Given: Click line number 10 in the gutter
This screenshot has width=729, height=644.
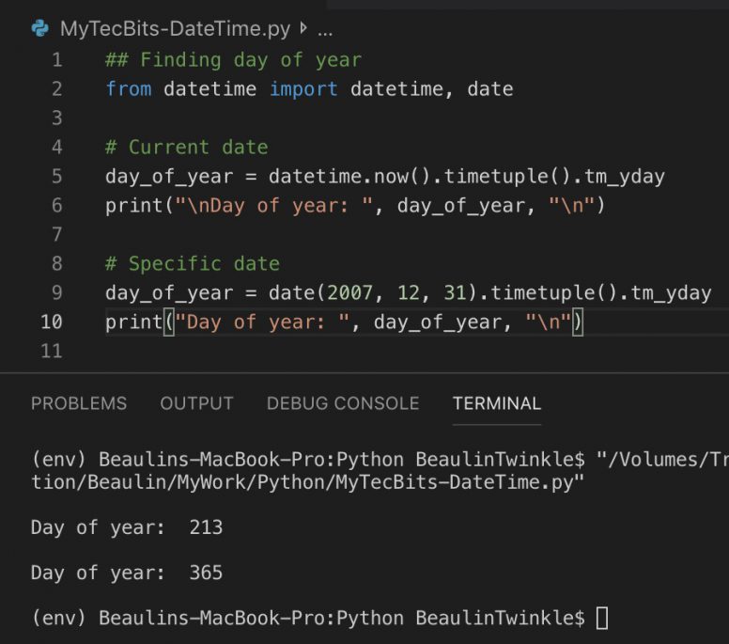Looking at the screenshot, I should click(53, 322).
